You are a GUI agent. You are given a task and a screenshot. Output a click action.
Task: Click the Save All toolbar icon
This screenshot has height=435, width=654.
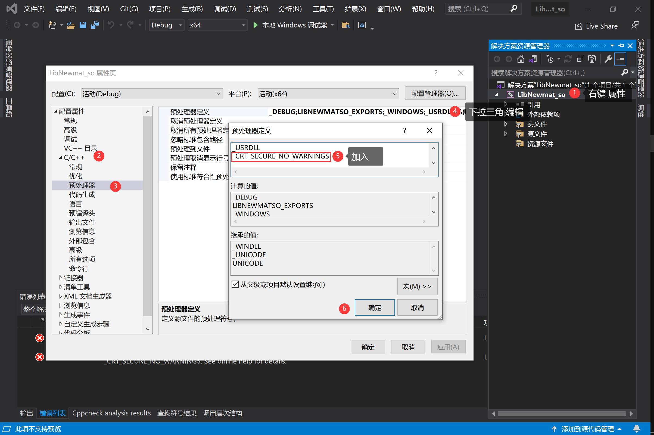[95, 25]
